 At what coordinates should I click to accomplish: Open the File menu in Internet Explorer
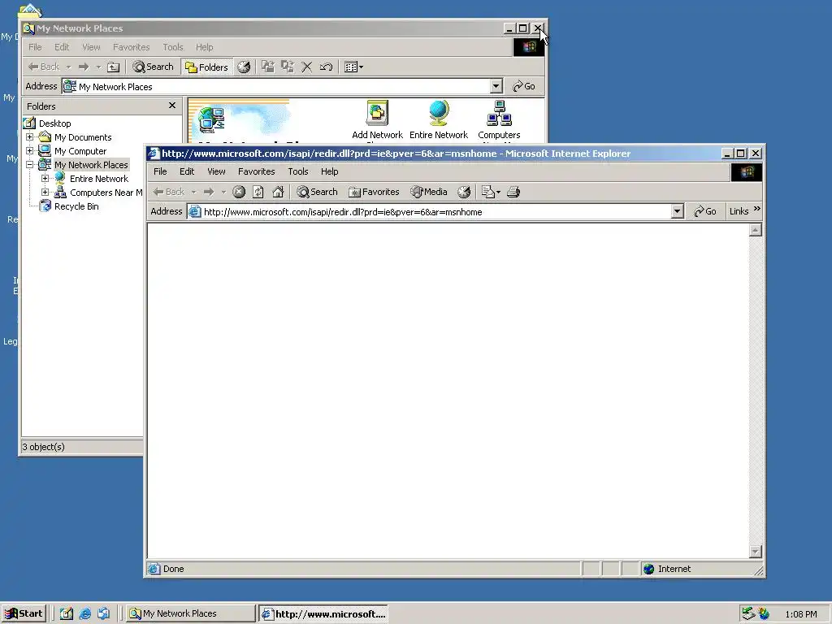click(x=160, y=172)
